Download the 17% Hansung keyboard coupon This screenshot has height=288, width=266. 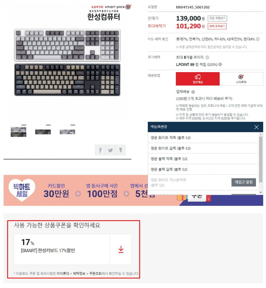pos(121,249)
